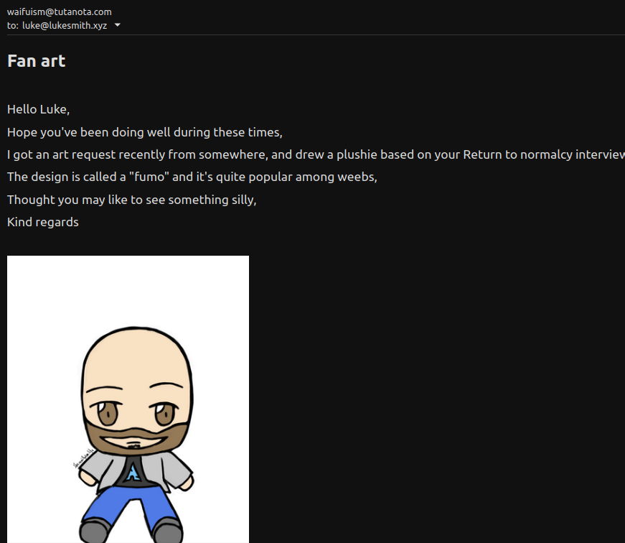The width and height of the screenshot is (625, 543).
Task: Click the bald forehead of the character
Action: [136, 359]
